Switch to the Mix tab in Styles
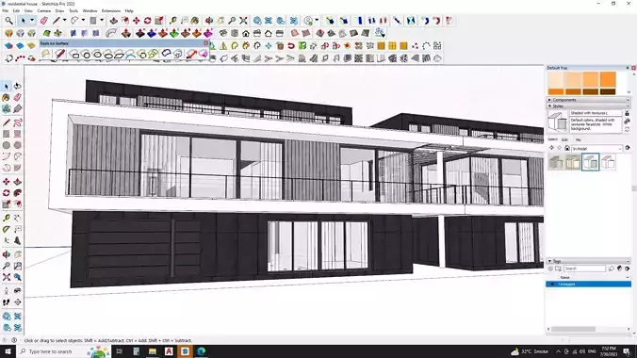The width and height of the screenshot is (637, 358). (x=578, y=139)
